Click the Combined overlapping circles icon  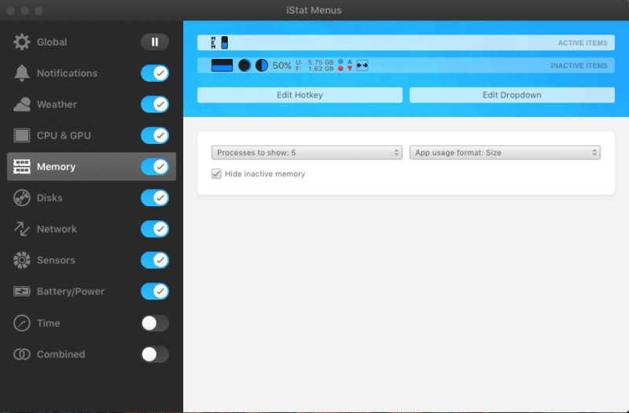tap(22, 355)
